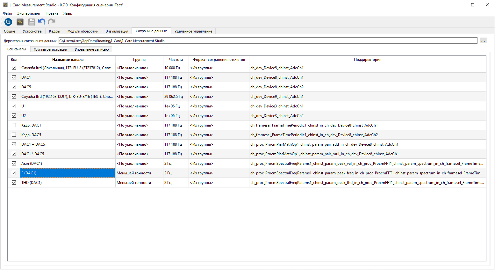Image resolution: width=495 pixels, height=270 pixels.
Task: Toggle the THD (DAC1) channel checkbox
Action: pos(14,183)
